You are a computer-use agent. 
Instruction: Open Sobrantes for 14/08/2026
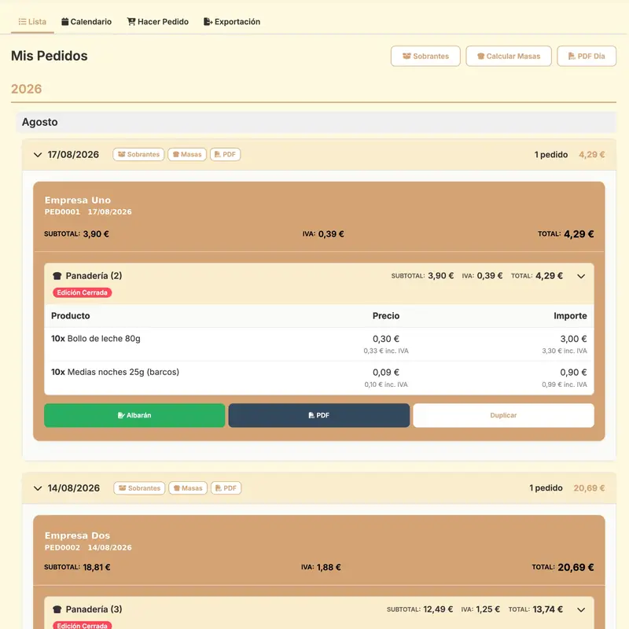coord(139,488)
